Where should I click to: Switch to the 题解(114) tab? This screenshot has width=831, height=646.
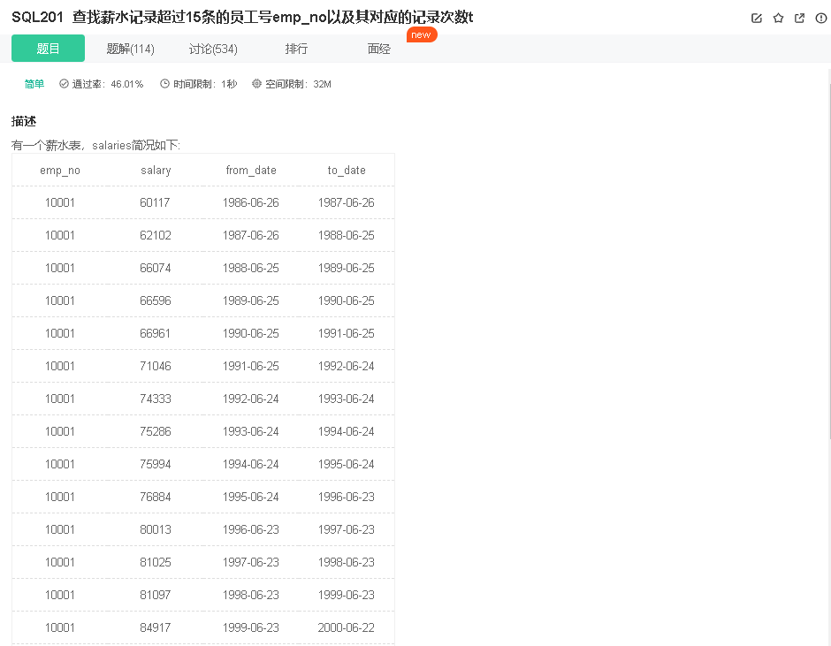[x=129, y=49]
